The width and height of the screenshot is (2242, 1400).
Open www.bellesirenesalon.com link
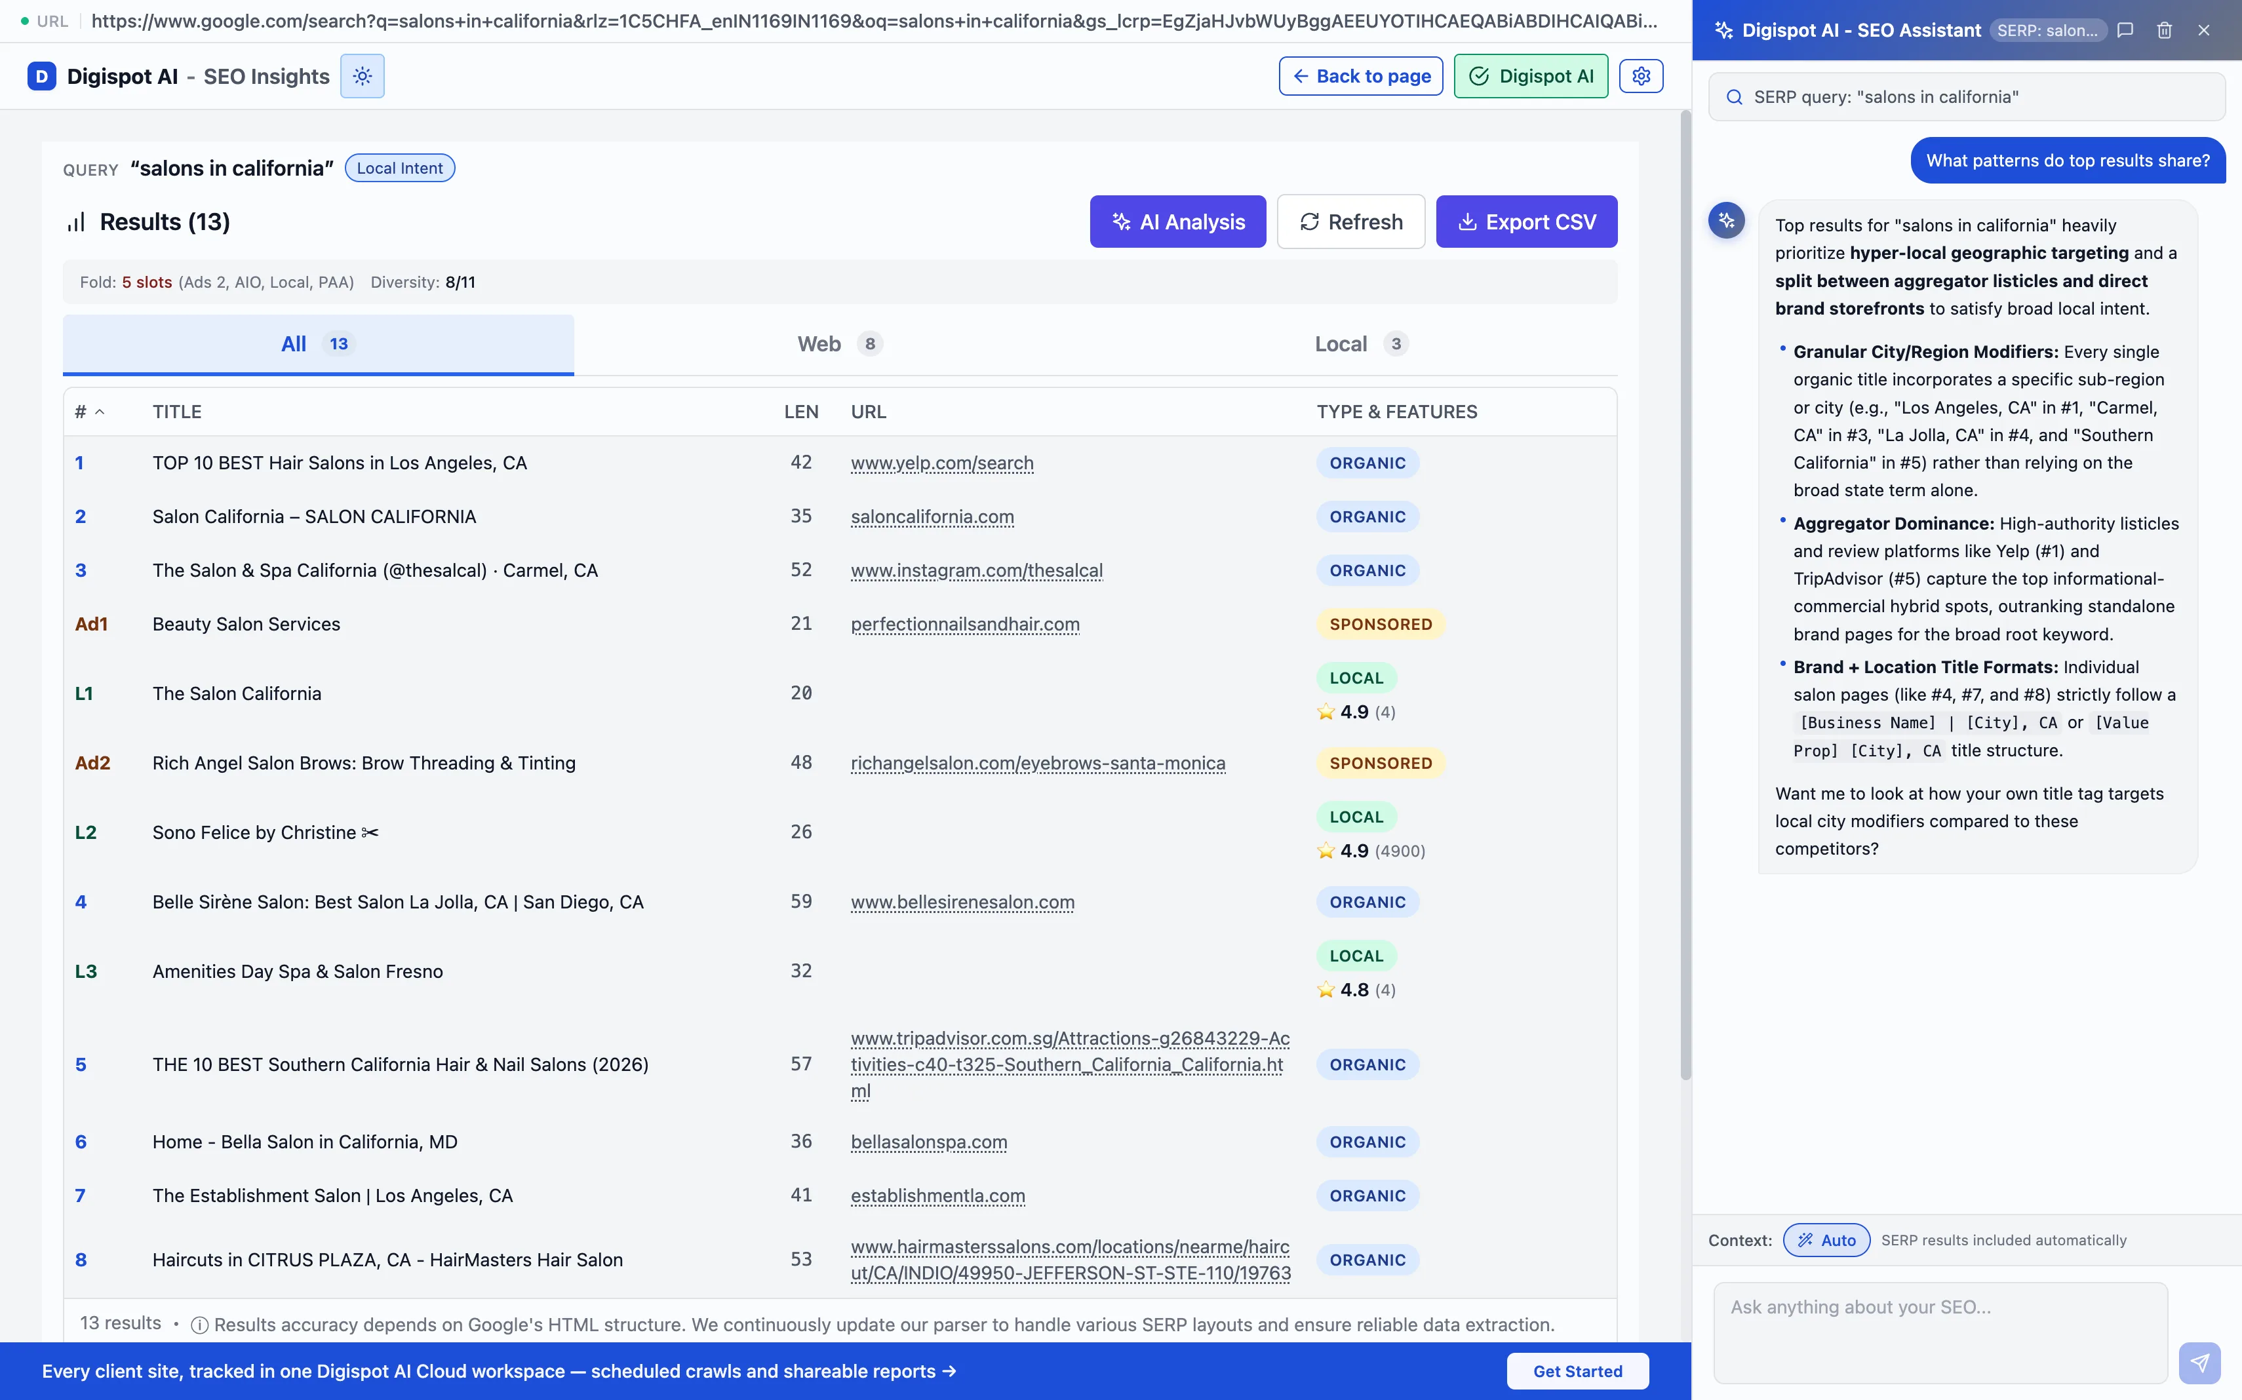[x=962, y=902]
